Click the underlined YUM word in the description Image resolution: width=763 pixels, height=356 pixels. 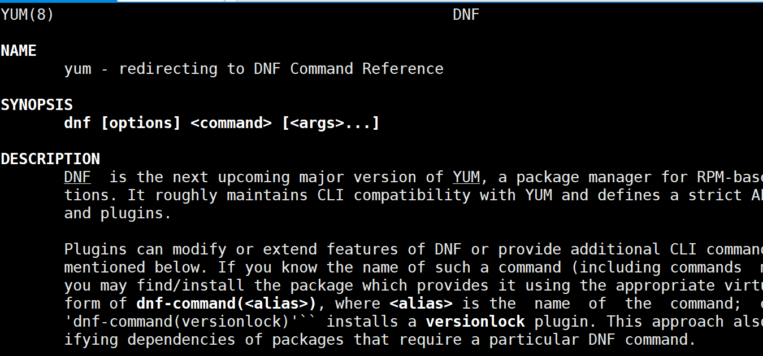[466, 177]
